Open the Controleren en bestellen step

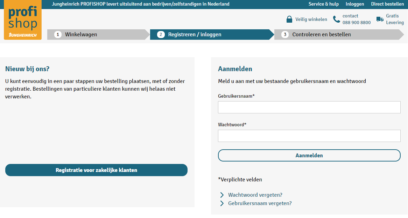point(321,35)
